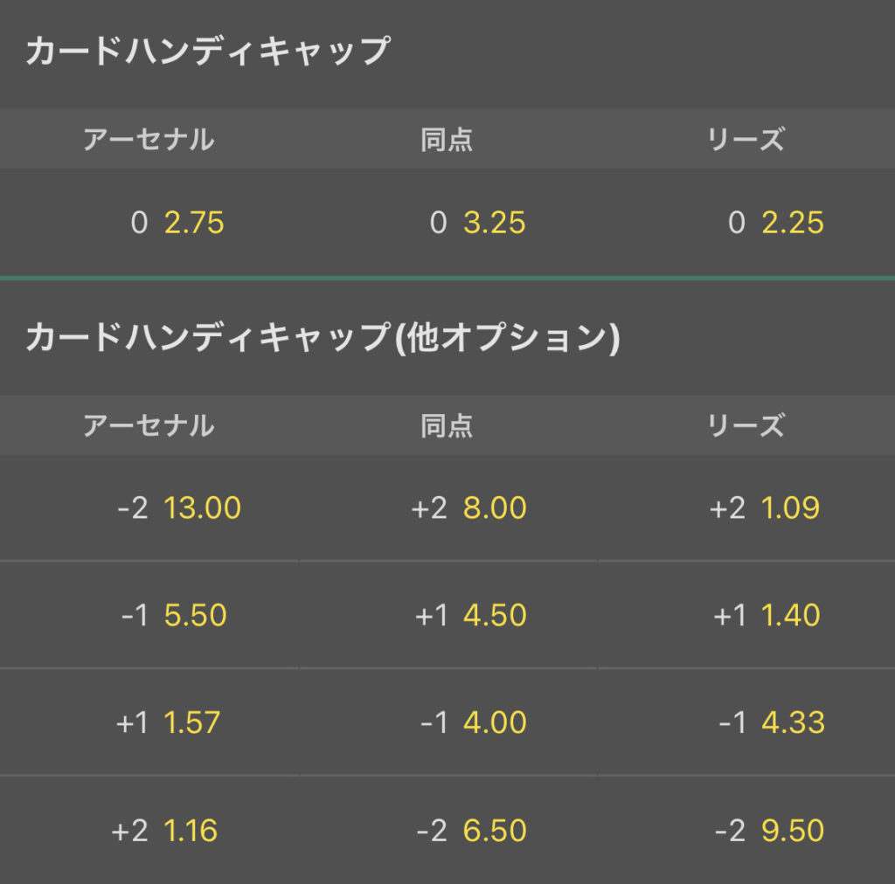The image size is (895, 884).
Task: Collapse the カードハンディキャップ(他オプション) section header
Action: pos(323,337)
